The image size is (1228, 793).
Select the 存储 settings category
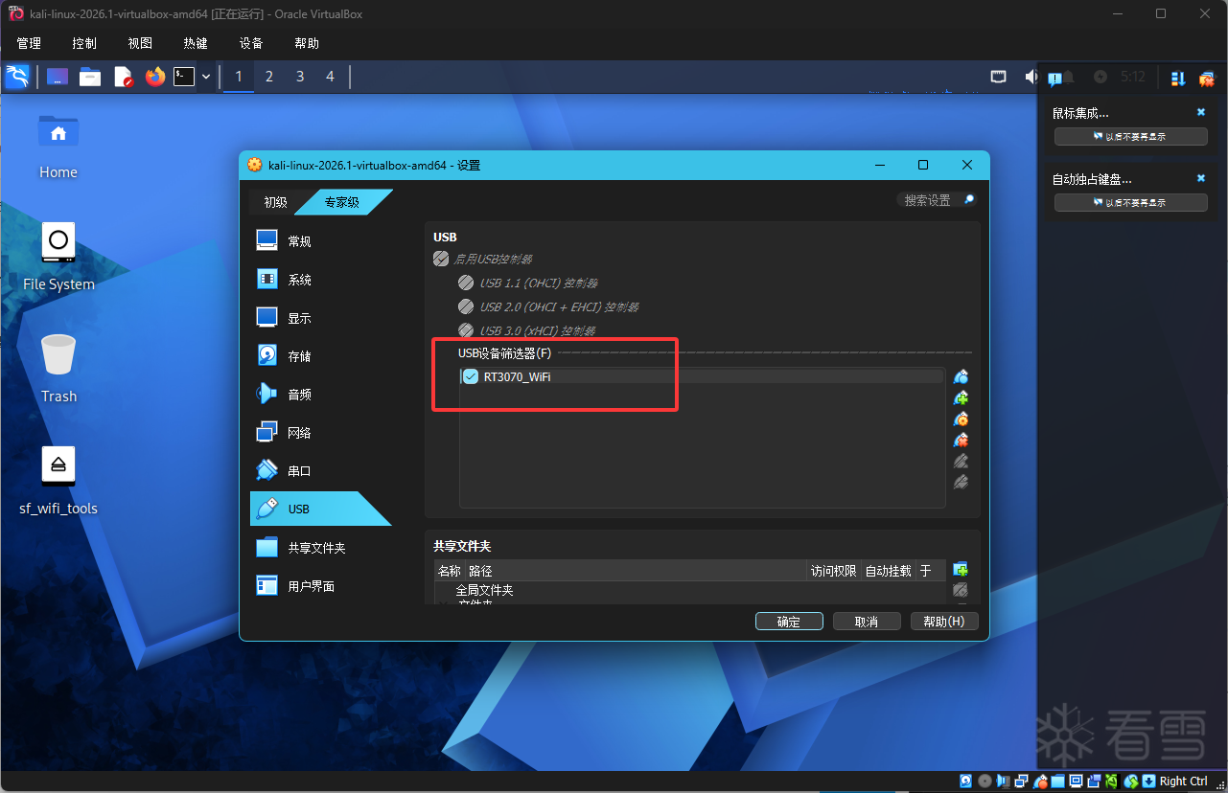[x=321, y=356]
